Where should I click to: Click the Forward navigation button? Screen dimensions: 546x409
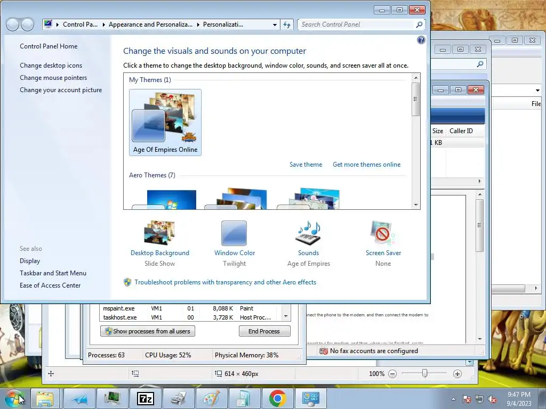click(x=28, y=24)
